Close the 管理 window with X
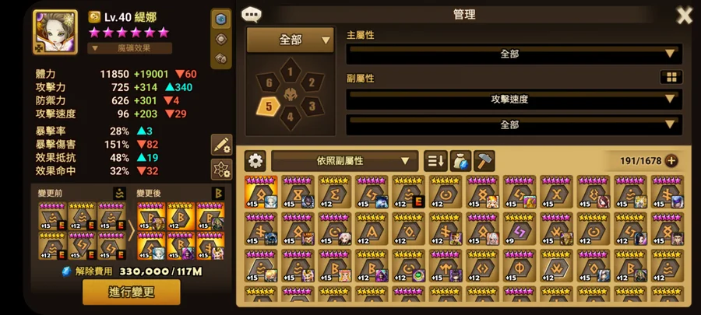Viewport: 701px width, 315px height. click(684, 16)
